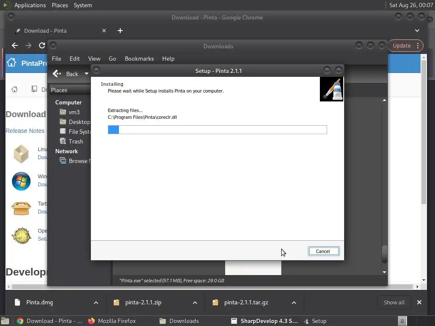
Task: Click the Browse Network icon
Action: [x=63, y=160]
